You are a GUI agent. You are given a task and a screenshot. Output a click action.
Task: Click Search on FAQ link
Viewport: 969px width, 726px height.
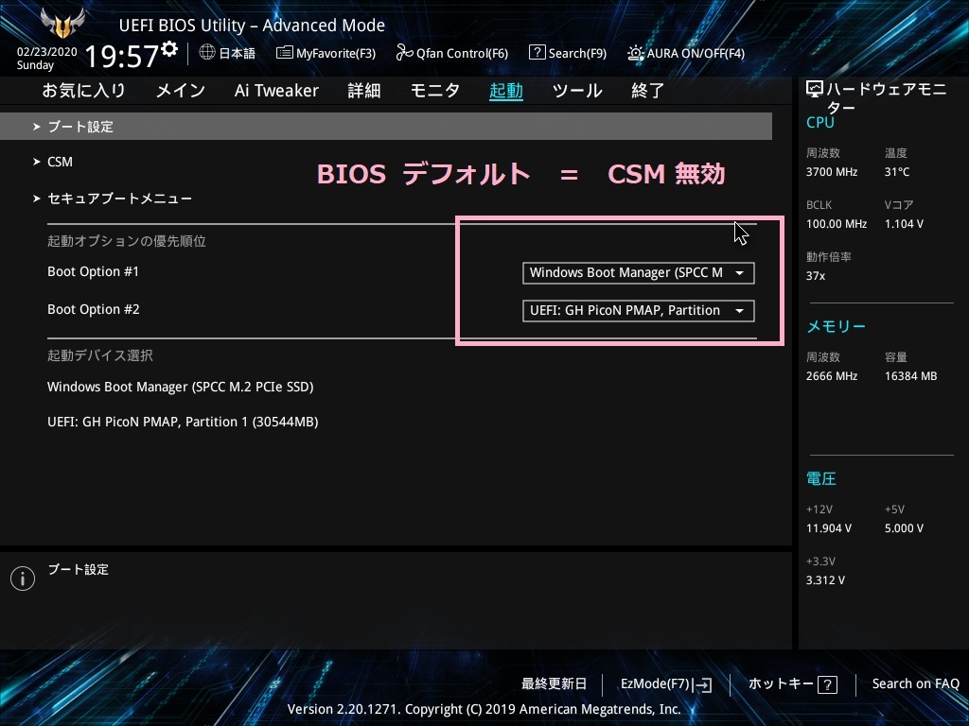[x=915, y=684]
